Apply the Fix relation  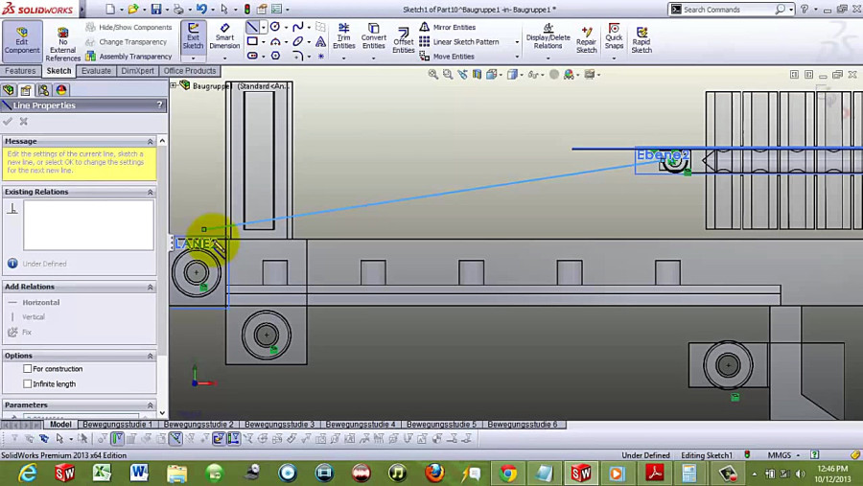(20, 332)
